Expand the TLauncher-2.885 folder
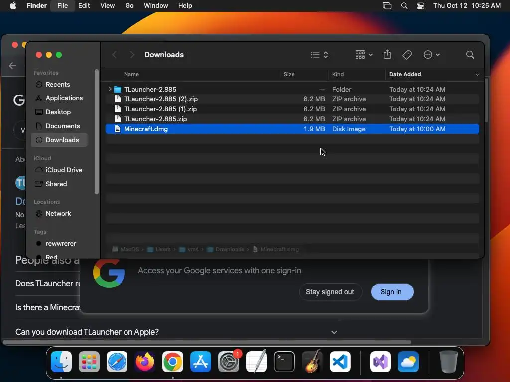This screenshot has width=510, height=382. click(110, 89)
